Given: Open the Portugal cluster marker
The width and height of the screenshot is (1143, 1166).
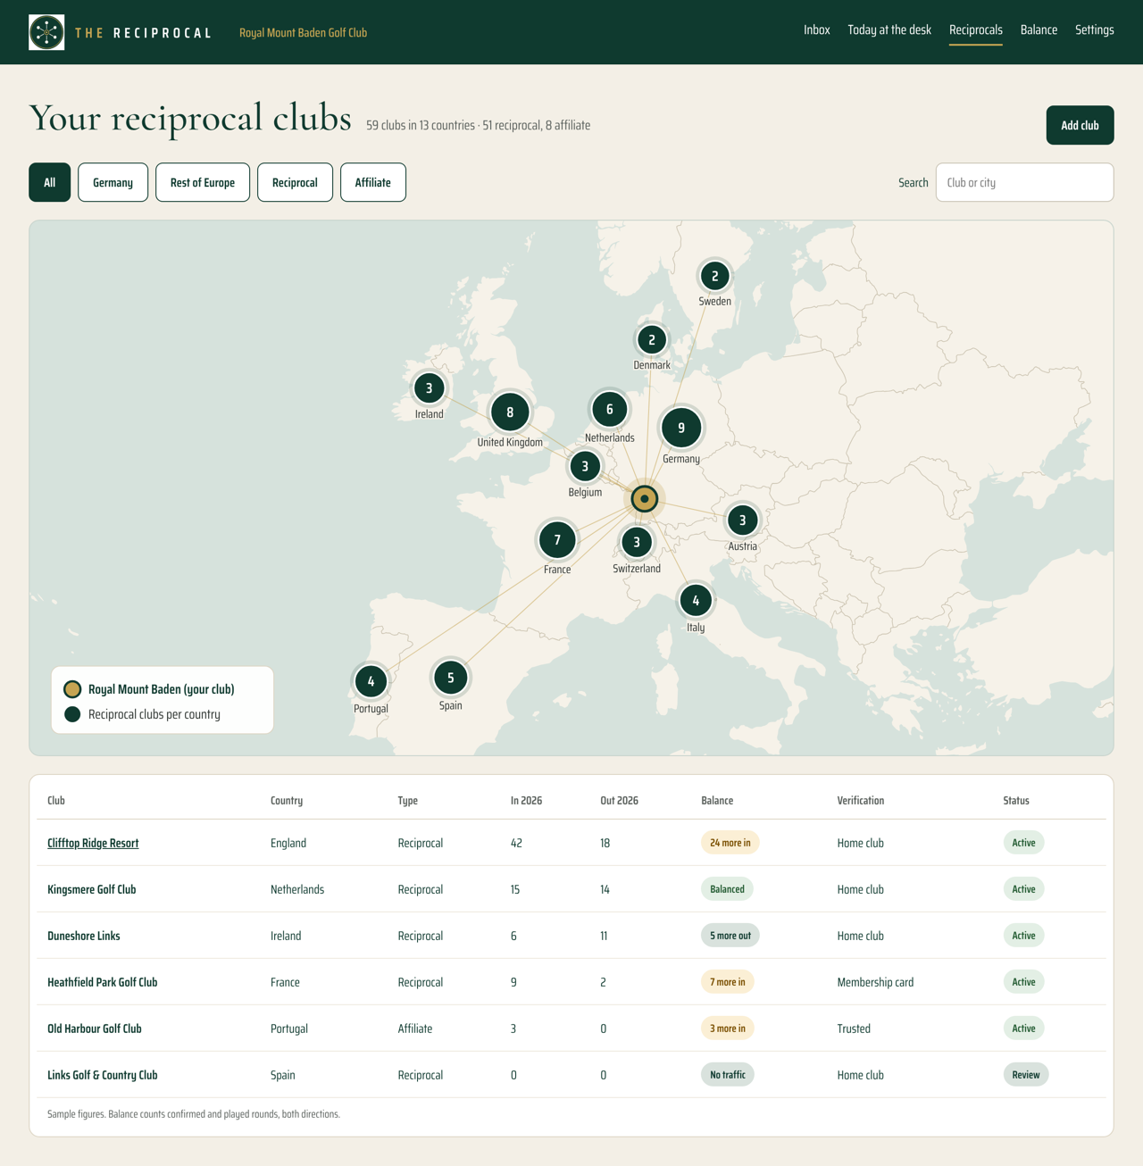Looking at the screenshot, I should [x=371, y=681].
